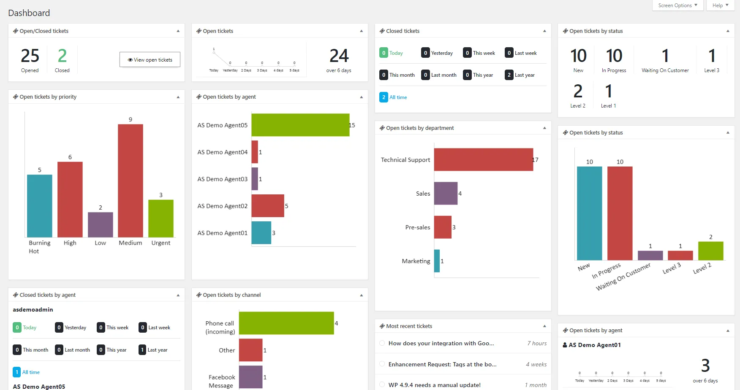Click the In Progress bar in status chart
This screenshot has width=740, height=390.
click(x=620, y=213)
